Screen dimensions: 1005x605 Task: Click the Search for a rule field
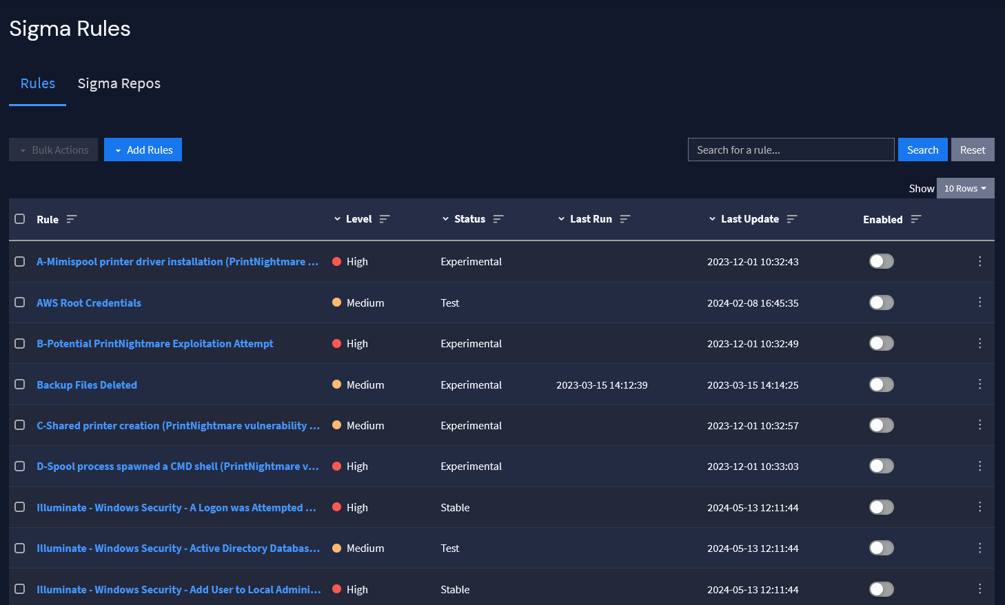click(x=791, y=150)
